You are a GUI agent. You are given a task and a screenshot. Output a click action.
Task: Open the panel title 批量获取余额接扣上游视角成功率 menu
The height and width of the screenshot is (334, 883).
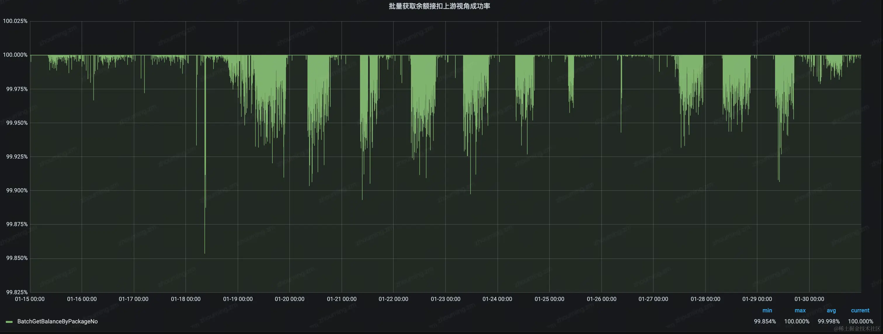click(x=439, y=6)
